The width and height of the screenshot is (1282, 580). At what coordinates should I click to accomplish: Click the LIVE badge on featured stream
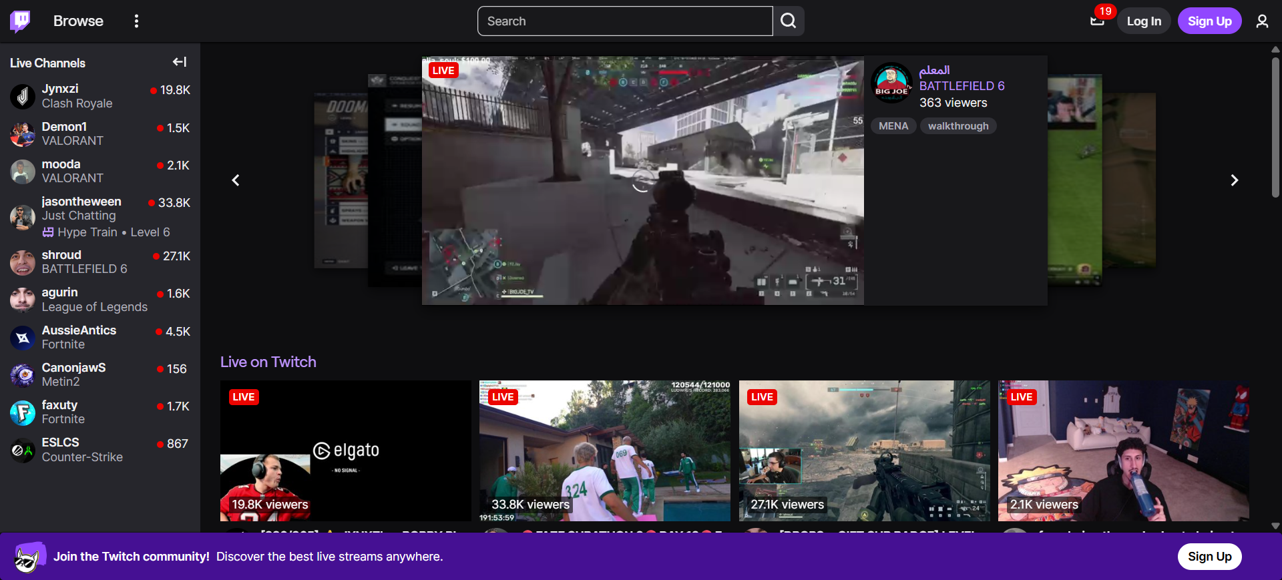point(443,71)
